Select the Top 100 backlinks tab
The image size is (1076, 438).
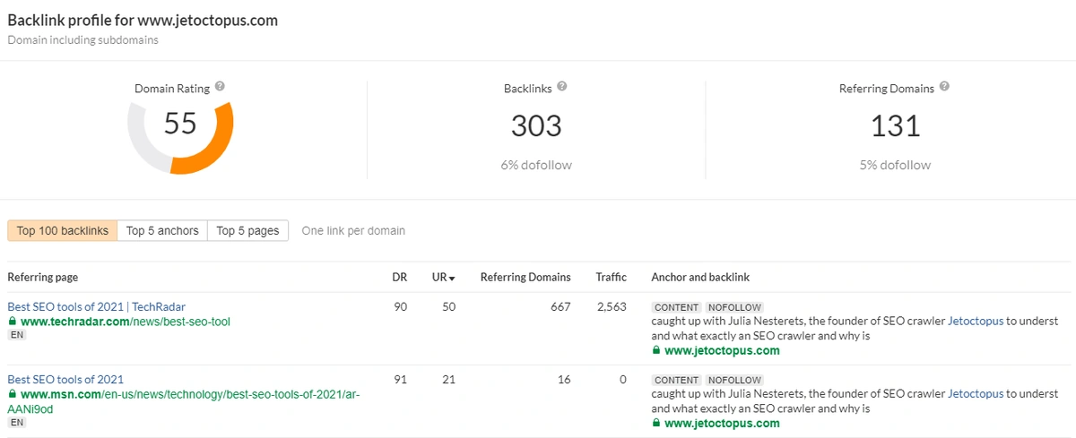click(63, 231)
